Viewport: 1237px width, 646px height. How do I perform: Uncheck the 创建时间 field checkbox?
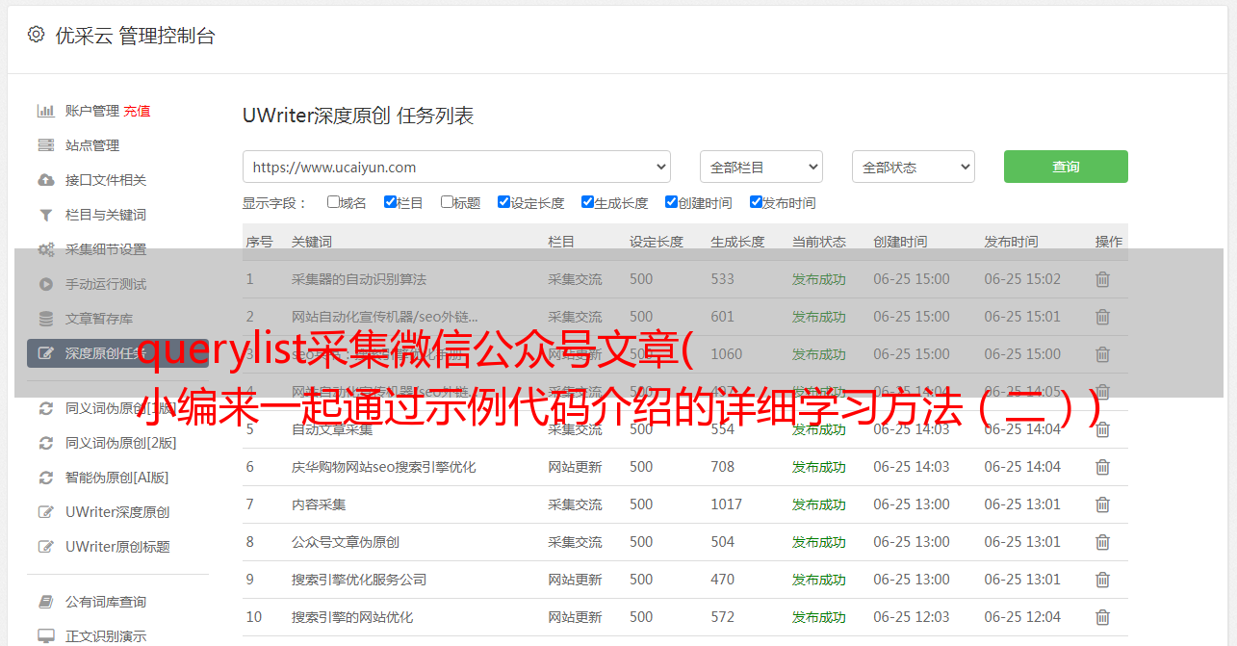[671, 202]
